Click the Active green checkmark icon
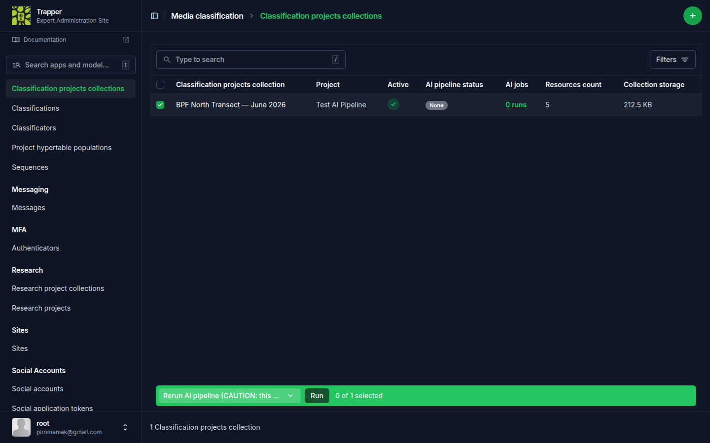Screen dimensions: 710x443 (x=393, y=104)
